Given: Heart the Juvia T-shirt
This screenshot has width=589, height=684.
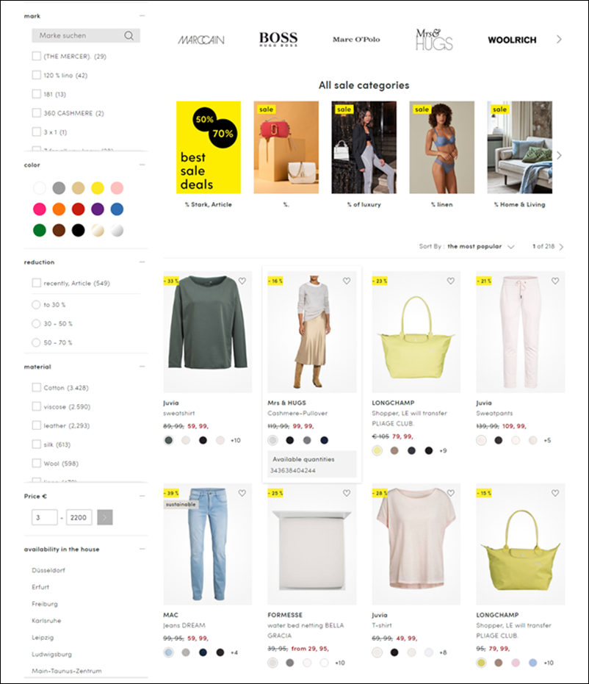Looking at the screenshot, I should (451, 493).
